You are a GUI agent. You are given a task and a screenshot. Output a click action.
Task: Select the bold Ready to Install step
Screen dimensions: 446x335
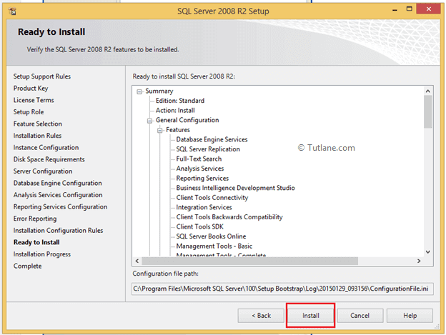coord(36,242)
